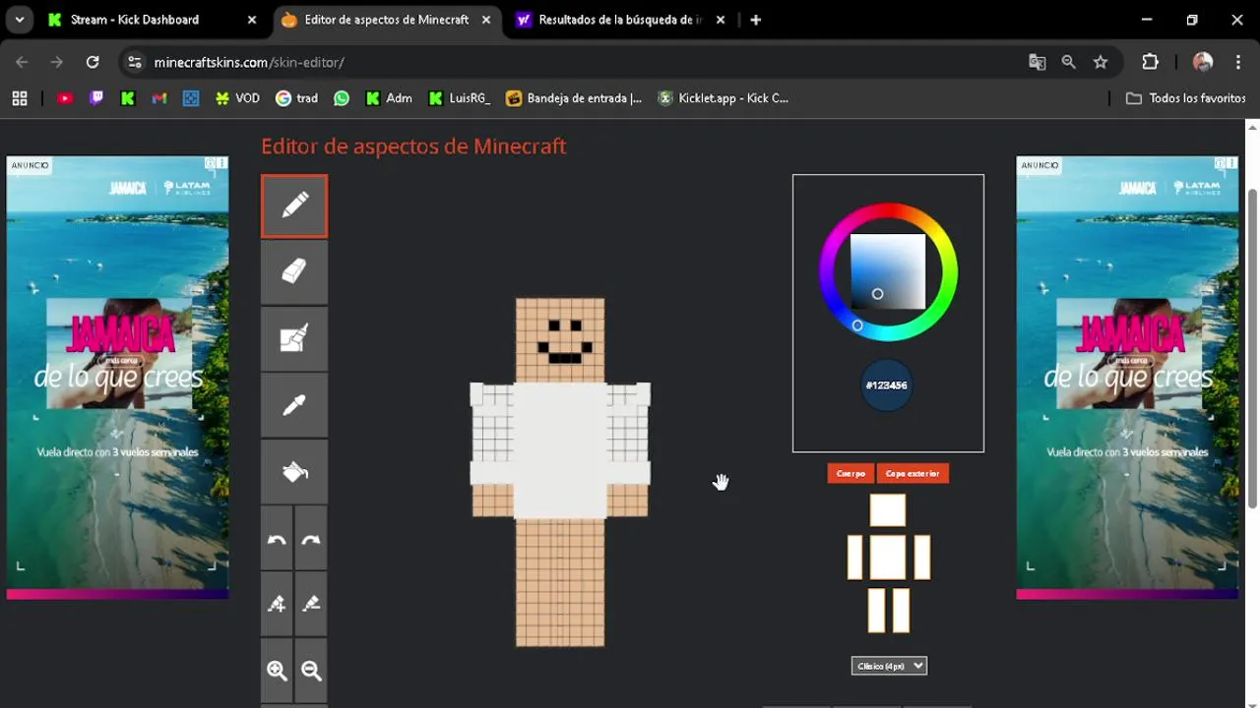Open the browser zoom magnifier icon
The image size is (1260, 708).
[1068, 62]
